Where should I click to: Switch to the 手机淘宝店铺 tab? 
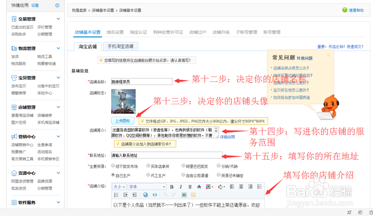tap(121, 46)
